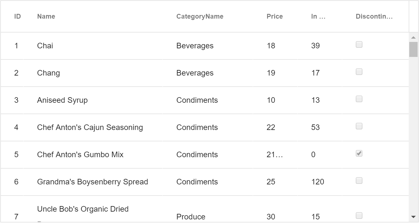This screenshot has height=223, width=419.
Task: Sort by the CategoryName column header
Action: 200,16
